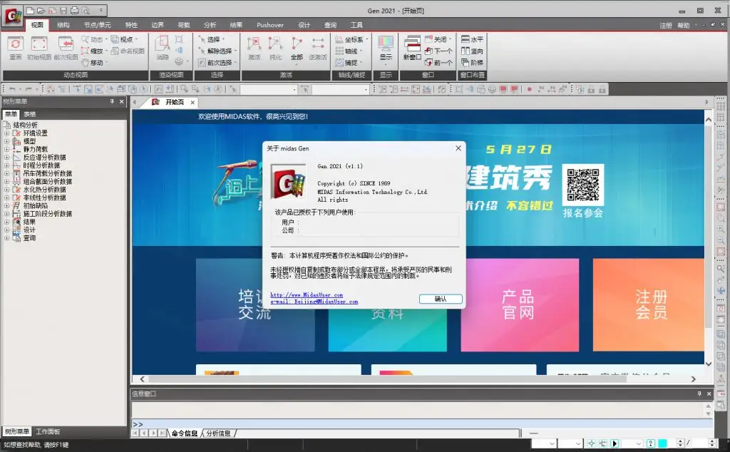Expand the 施工阶段分析数据 tree node

6,214
